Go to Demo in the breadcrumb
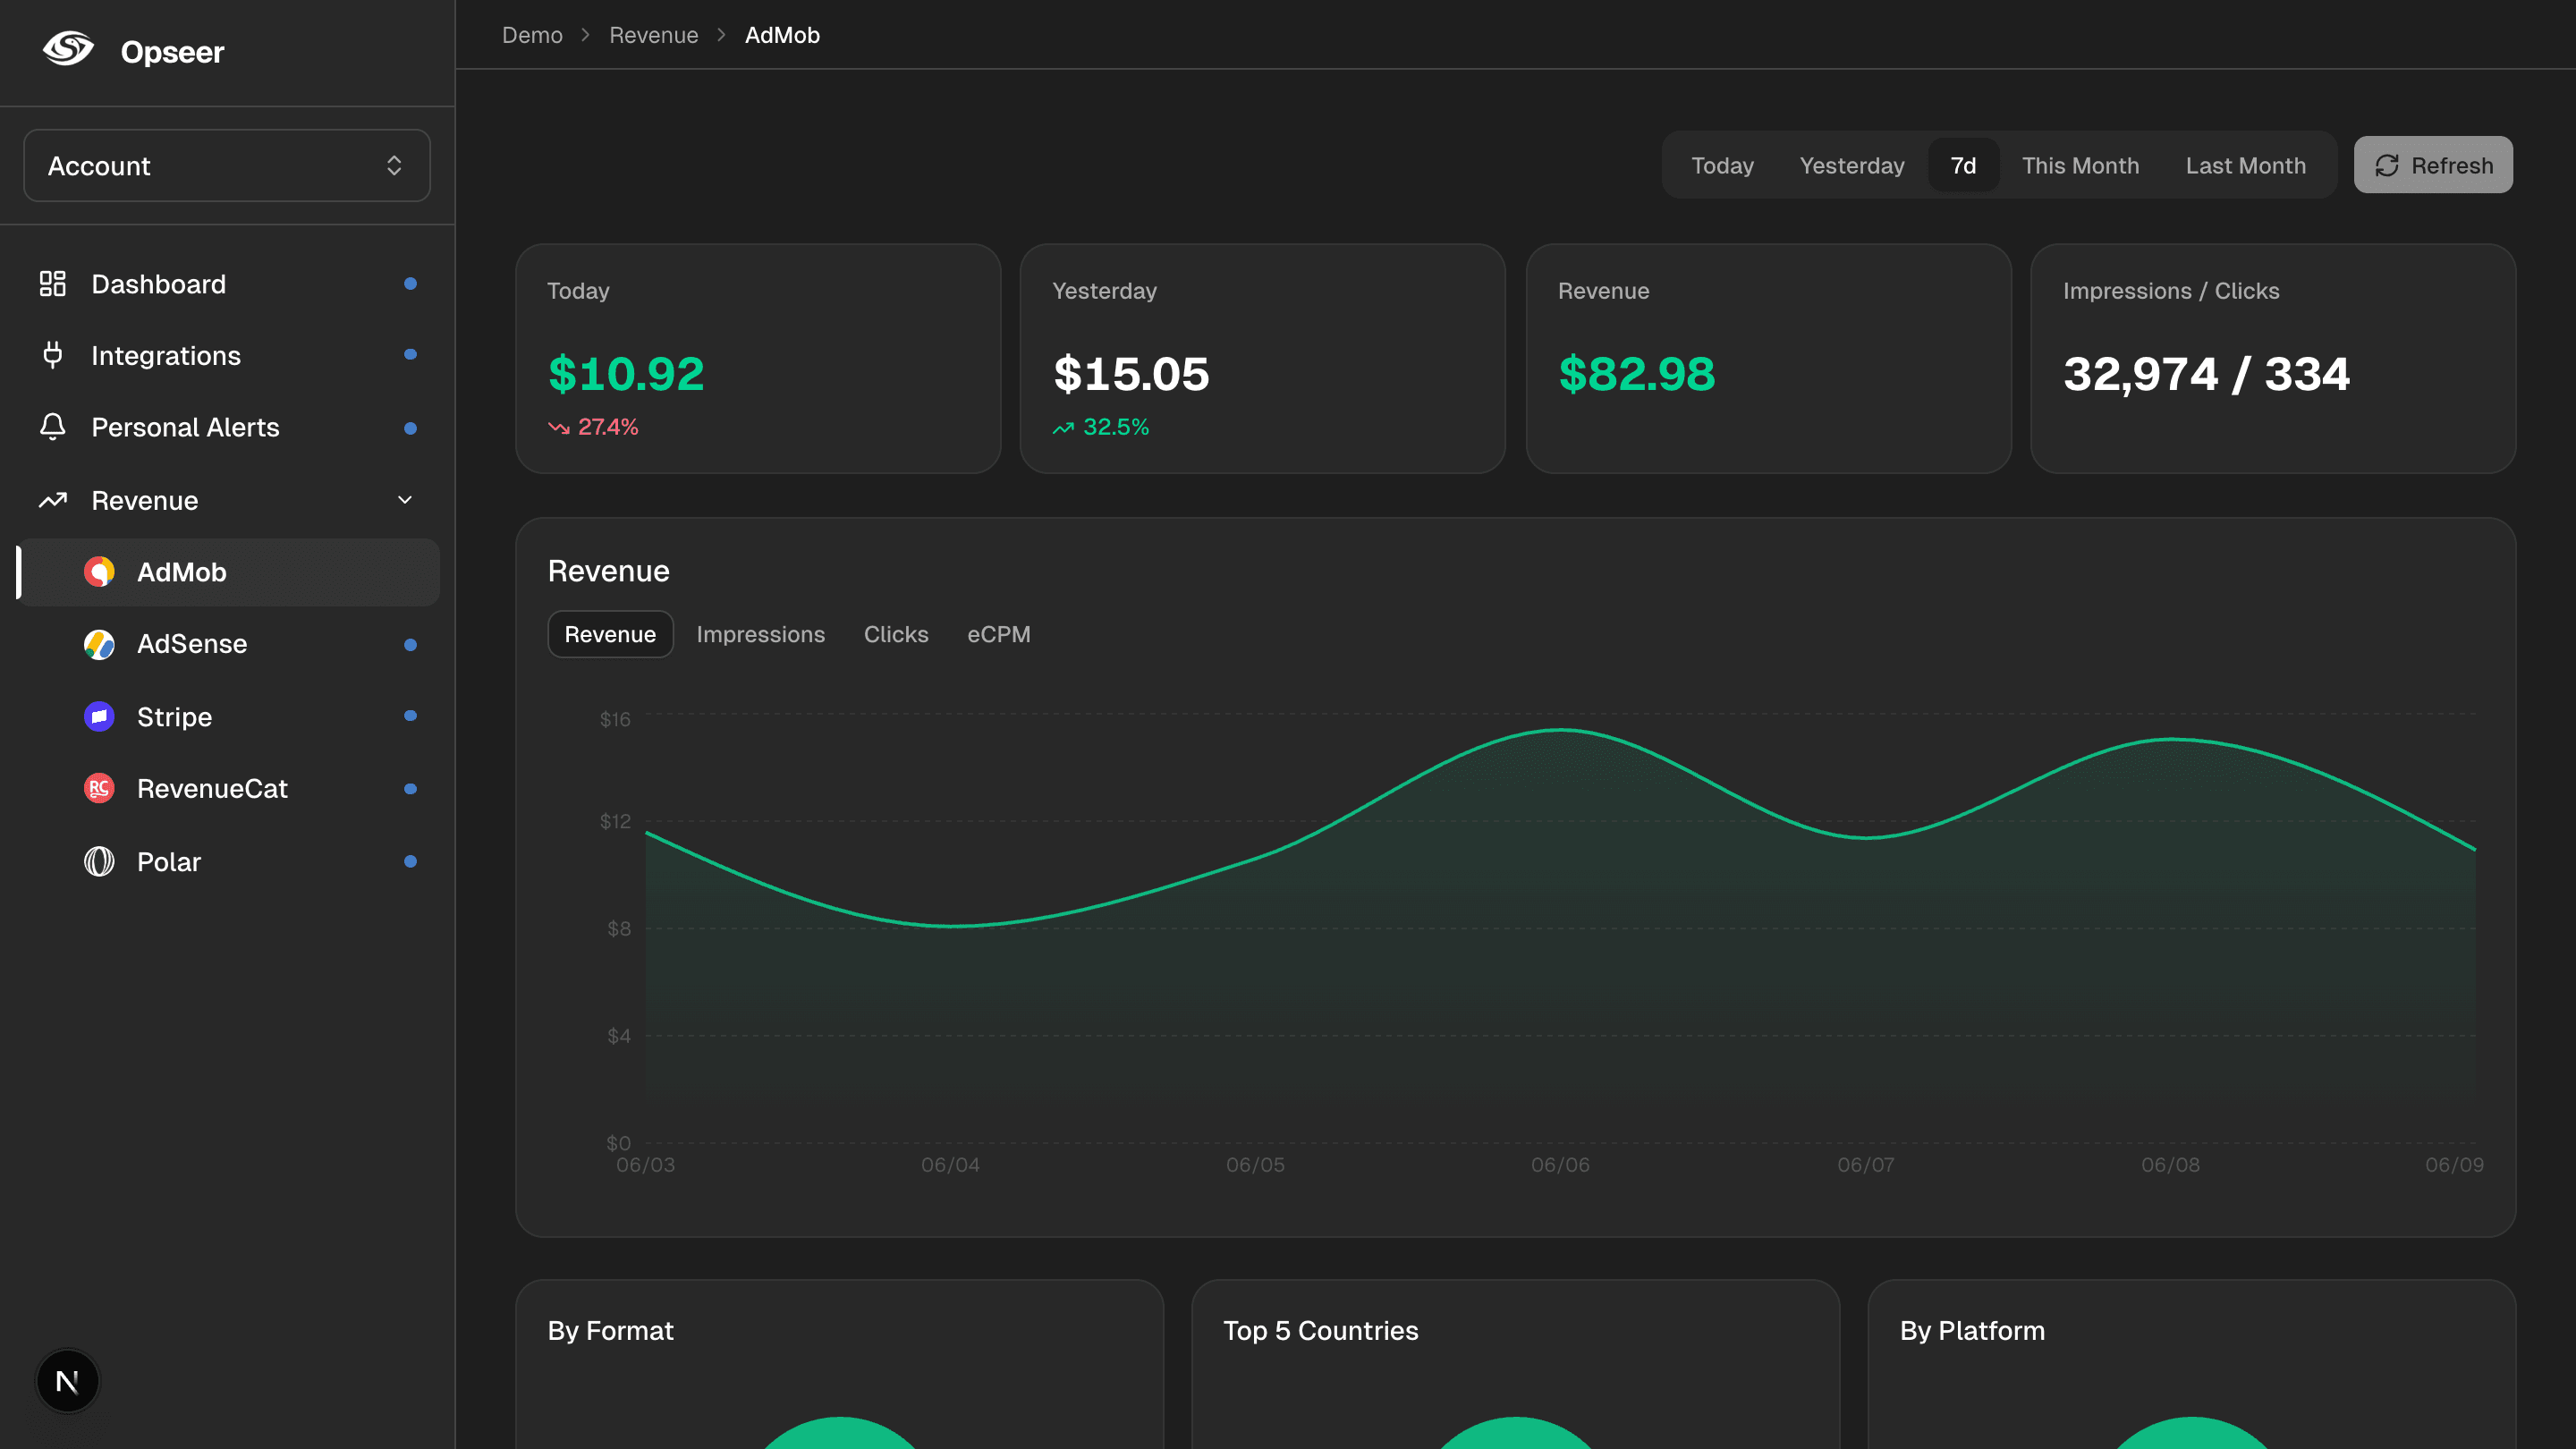Image resolution: width=2576 pixels, height=1449 pixels. tap(532, 35)
